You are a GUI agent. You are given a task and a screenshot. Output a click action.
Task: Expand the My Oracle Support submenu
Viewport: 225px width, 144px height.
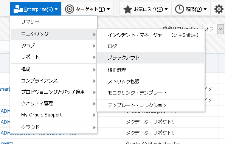click(x=54, y=115)
